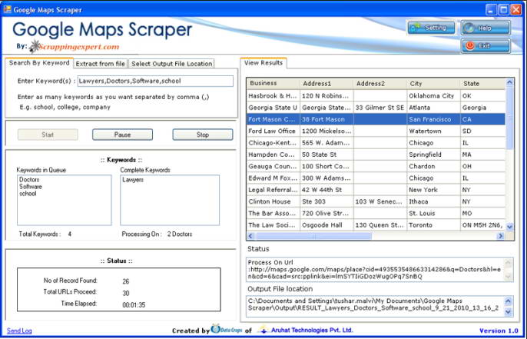Click the 42 W 44th St address cell
Image resolution: width=527 pixels, height=339 pixels.
[x=326, y=190]
